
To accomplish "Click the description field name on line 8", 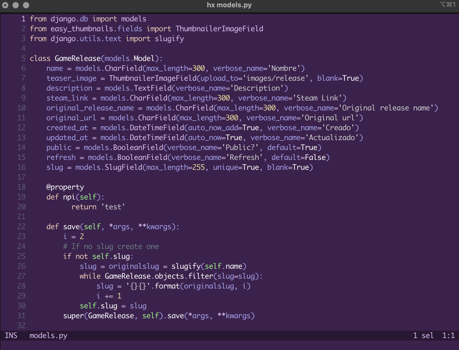I will (69, 88).
